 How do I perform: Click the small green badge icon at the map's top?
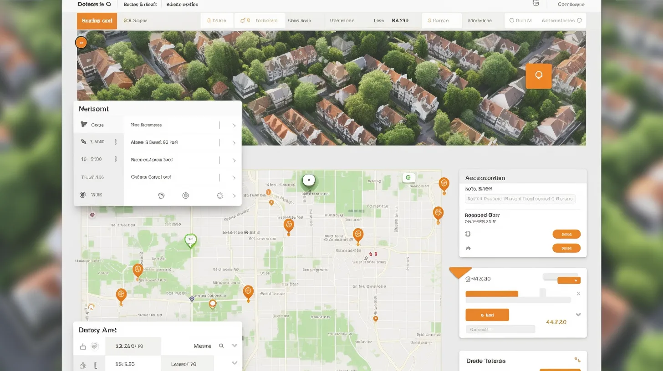point(408,177)
